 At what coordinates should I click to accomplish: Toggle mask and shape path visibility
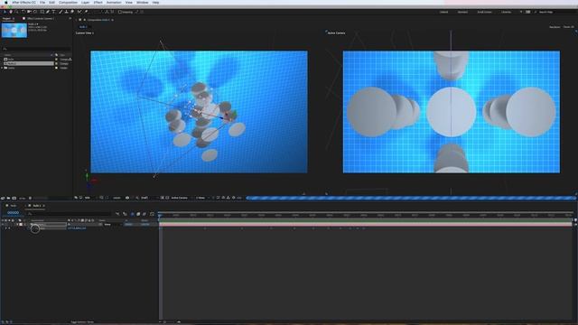pos(107,198)
